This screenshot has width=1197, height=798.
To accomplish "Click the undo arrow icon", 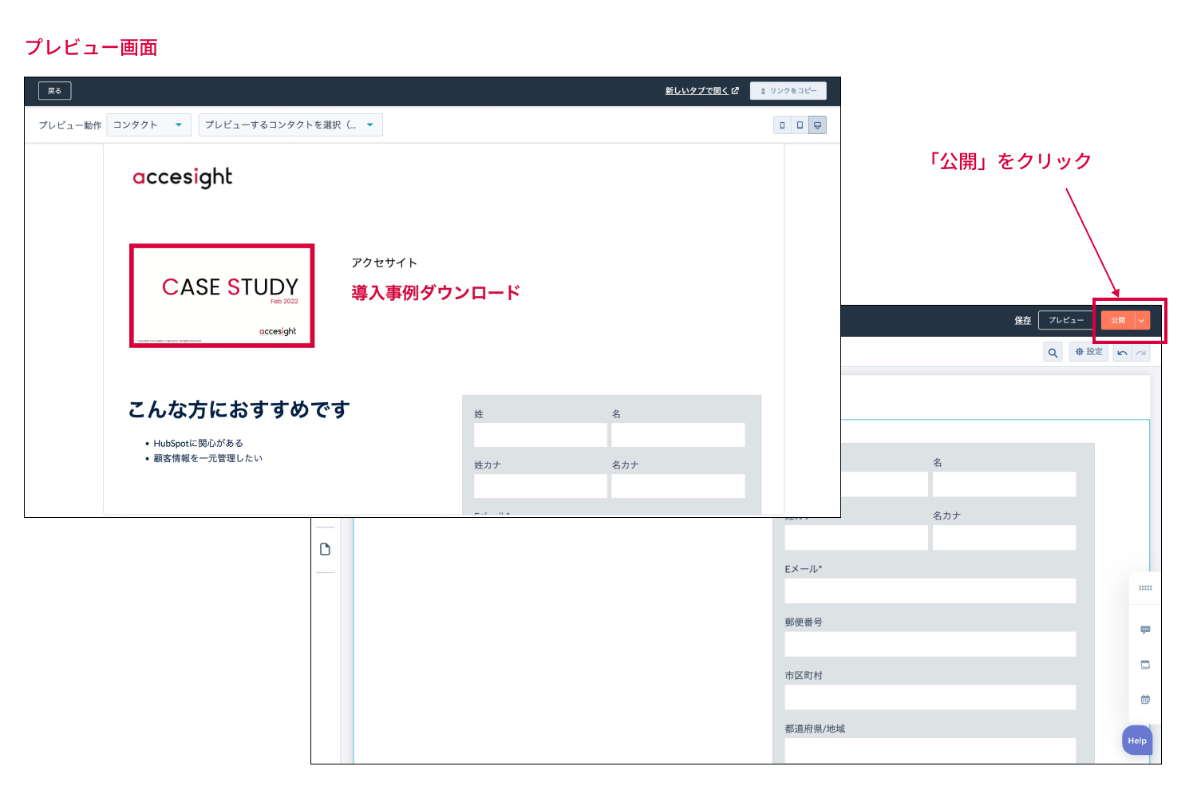I will click(1123, 353).
